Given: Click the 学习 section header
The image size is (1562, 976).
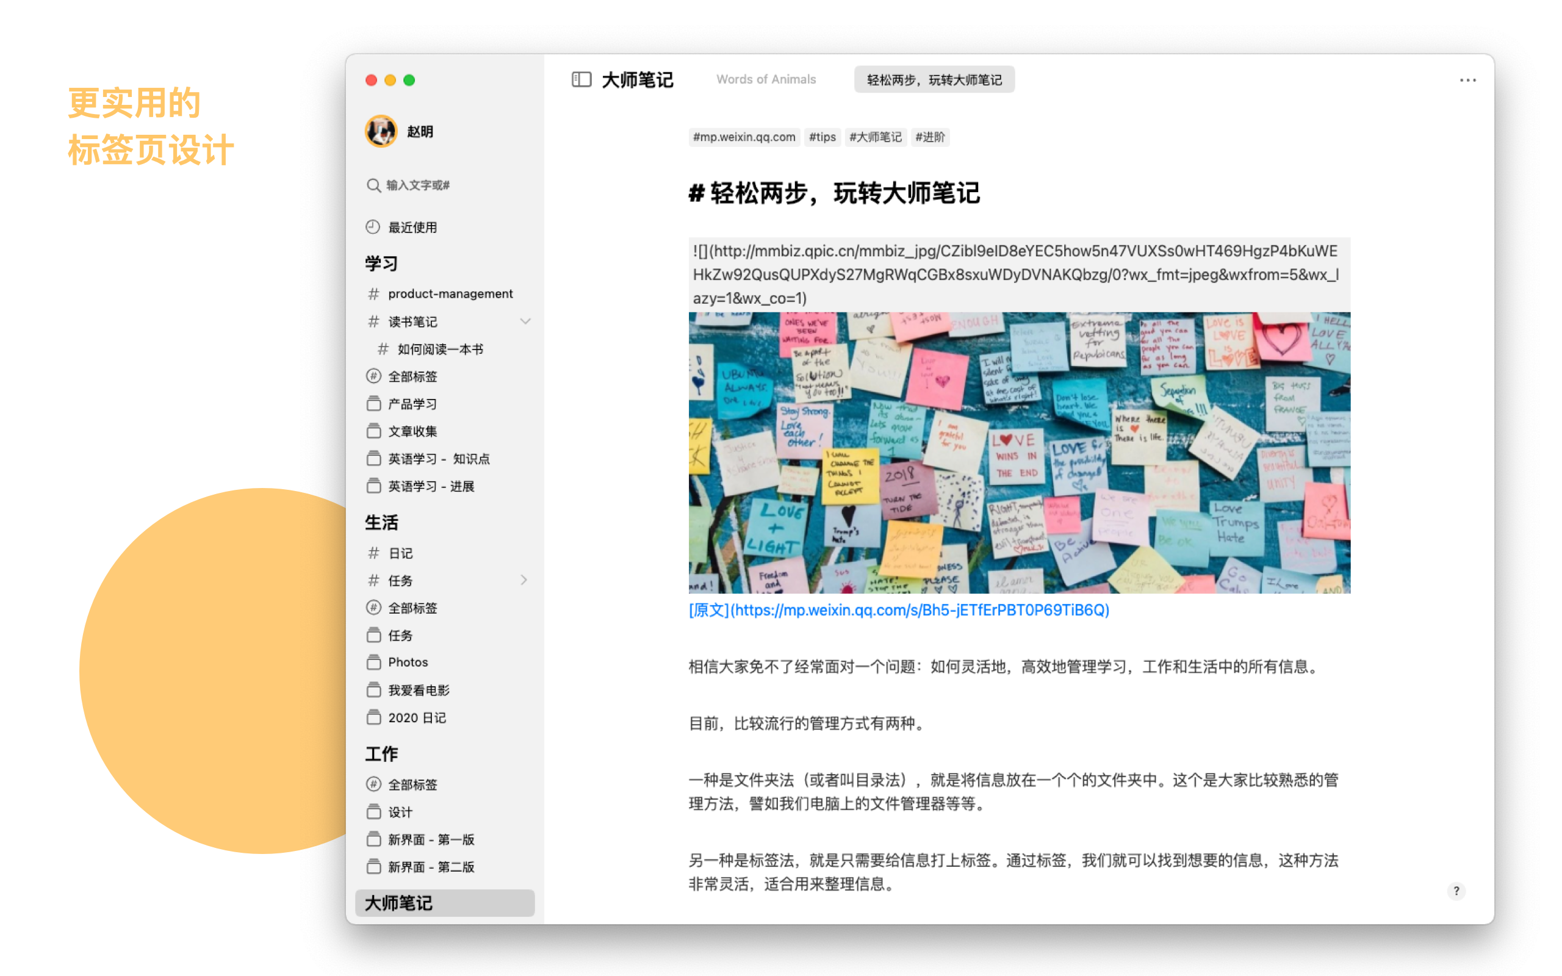Looking at the screenshot, I should click(381, 264).
